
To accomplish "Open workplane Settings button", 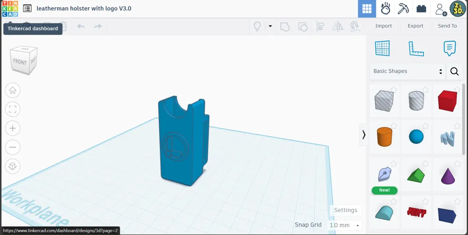I will pyautogui.click(x=346, y=210).
